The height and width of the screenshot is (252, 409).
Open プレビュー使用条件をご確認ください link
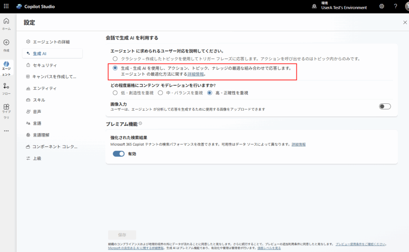tap(360, 244)
